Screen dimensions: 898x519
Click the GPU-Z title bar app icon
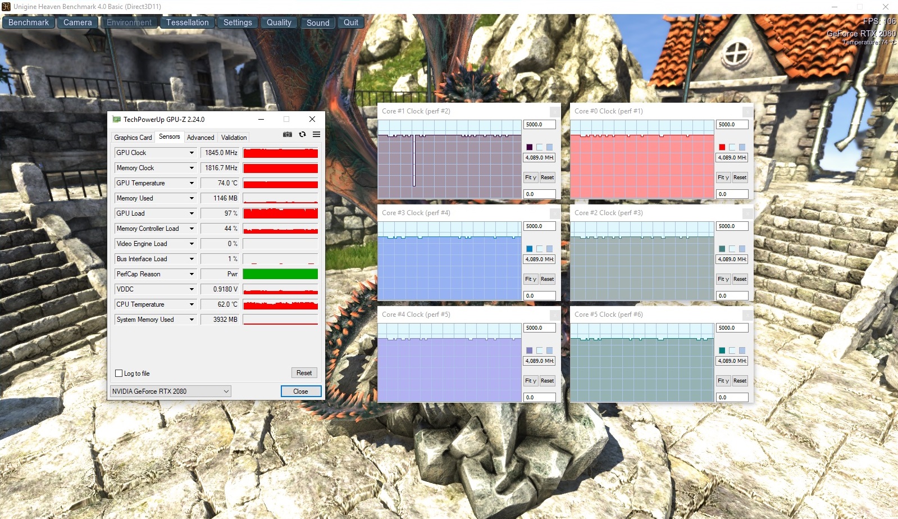(116, 119)
